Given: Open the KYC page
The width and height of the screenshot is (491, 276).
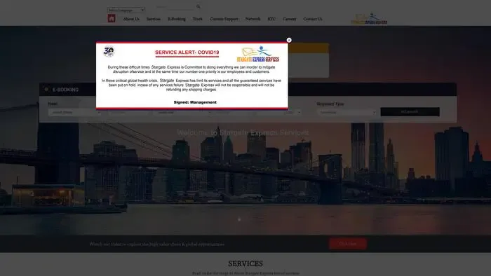Looking at the screenshot, I should click(x=271, y=19).
